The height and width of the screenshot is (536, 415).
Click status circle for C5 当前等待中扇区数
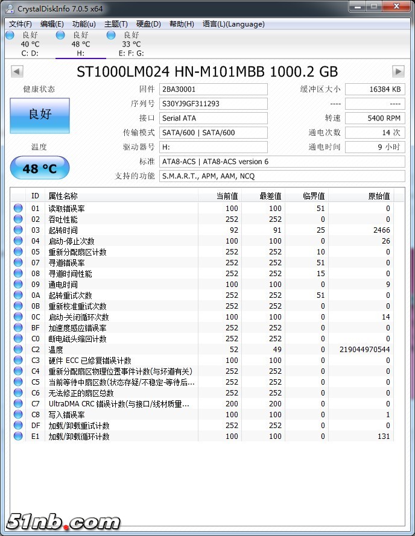point(18,382)
